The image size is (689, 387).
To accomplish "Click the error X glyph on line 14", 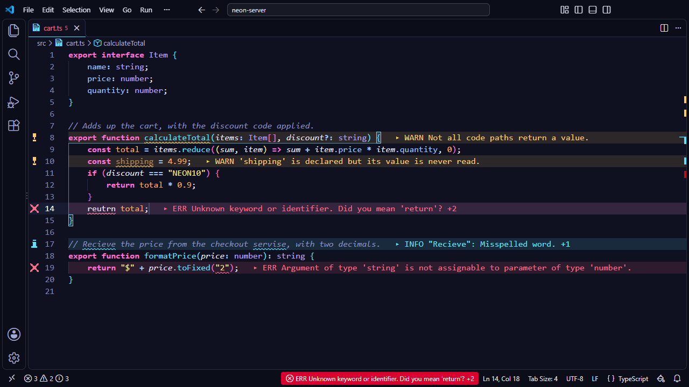I will tap(34, 209).
